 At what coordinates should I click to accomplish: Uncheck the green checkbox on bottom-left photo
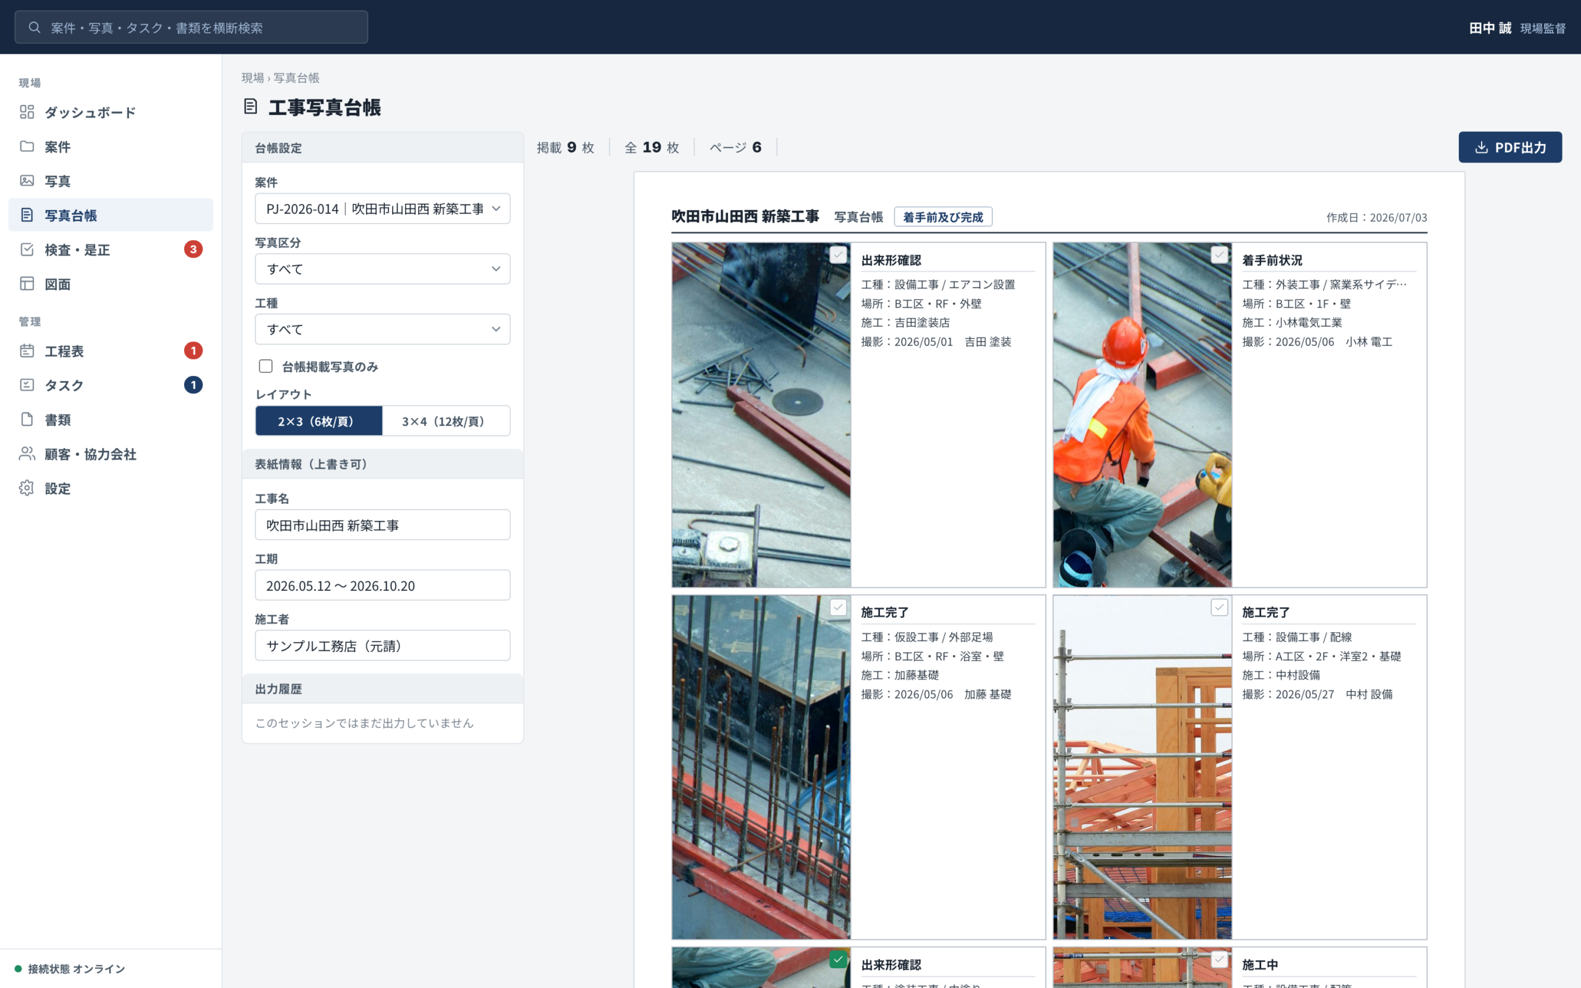tap(838, 959)
